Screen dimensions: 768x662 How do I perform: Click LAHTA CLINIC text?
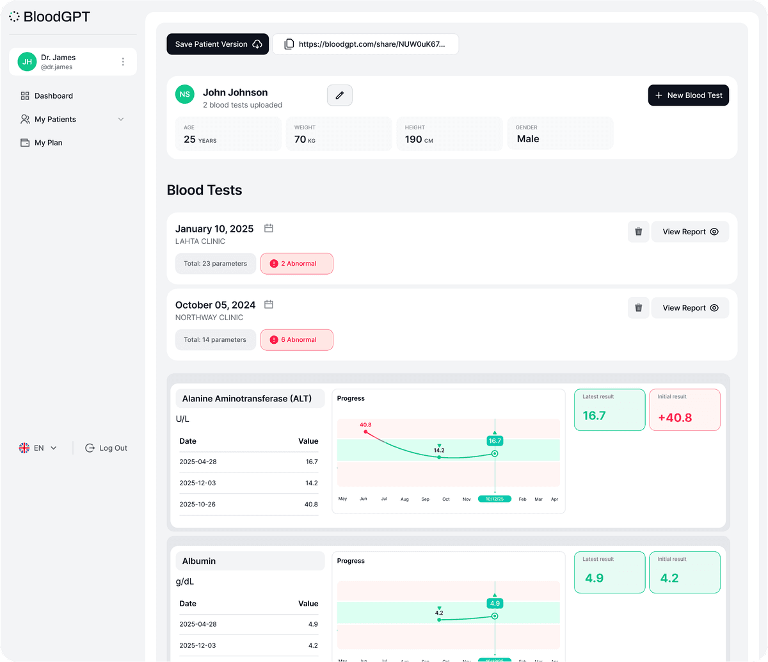(200, 241)
